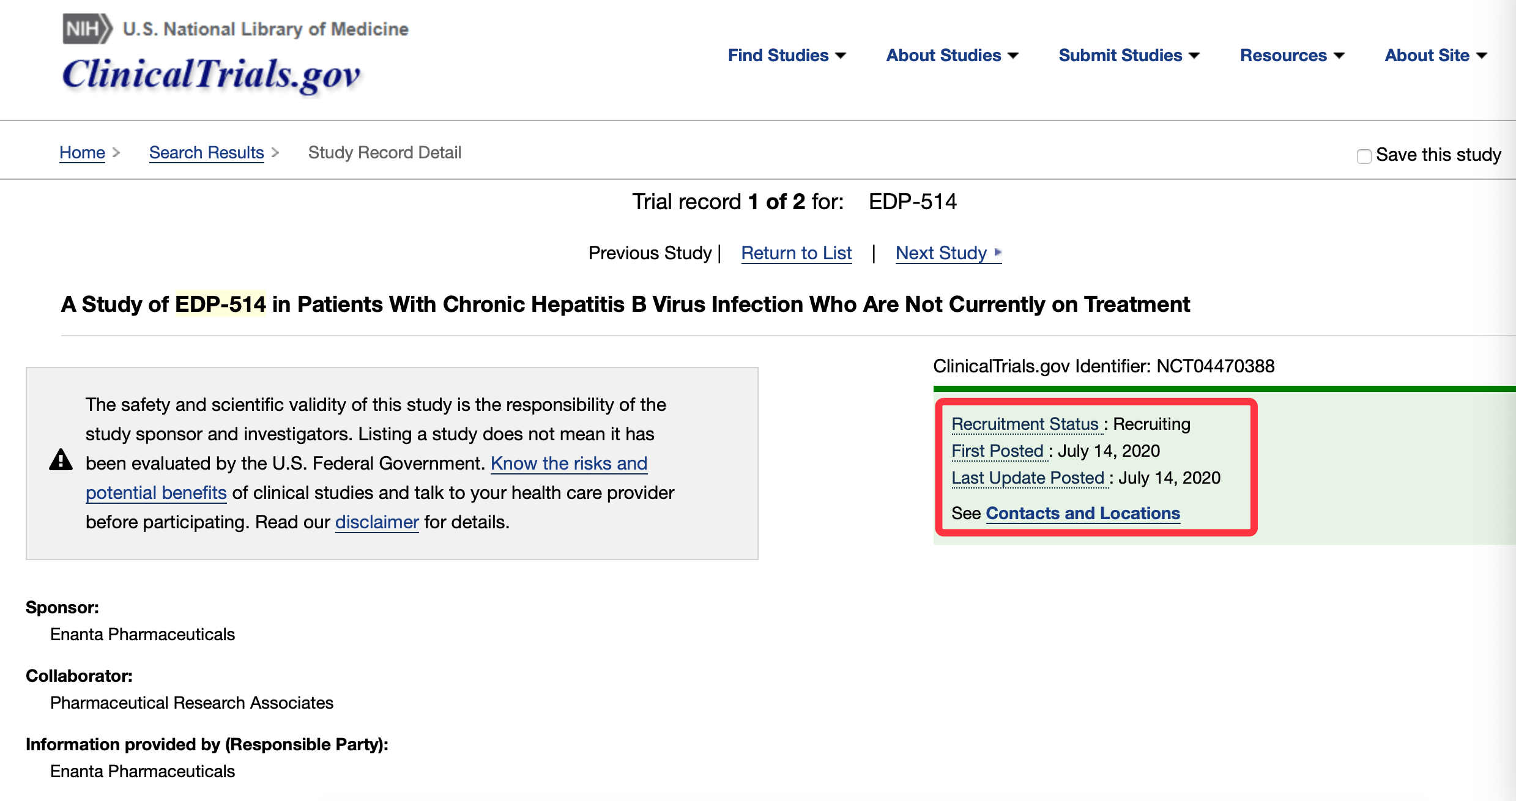Jump to Contacts and Locations

pos(1083,513)
